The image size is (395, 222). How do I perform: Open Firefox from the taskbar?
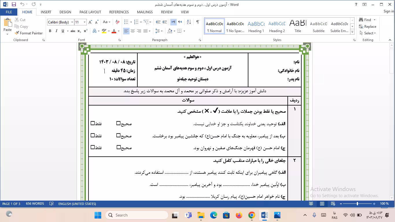[x=239, y=215]
